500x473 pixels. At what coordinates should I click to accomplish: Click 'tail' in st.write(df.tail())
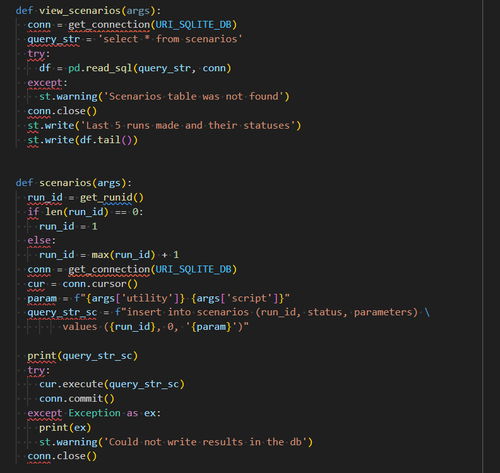pos(109,140)
